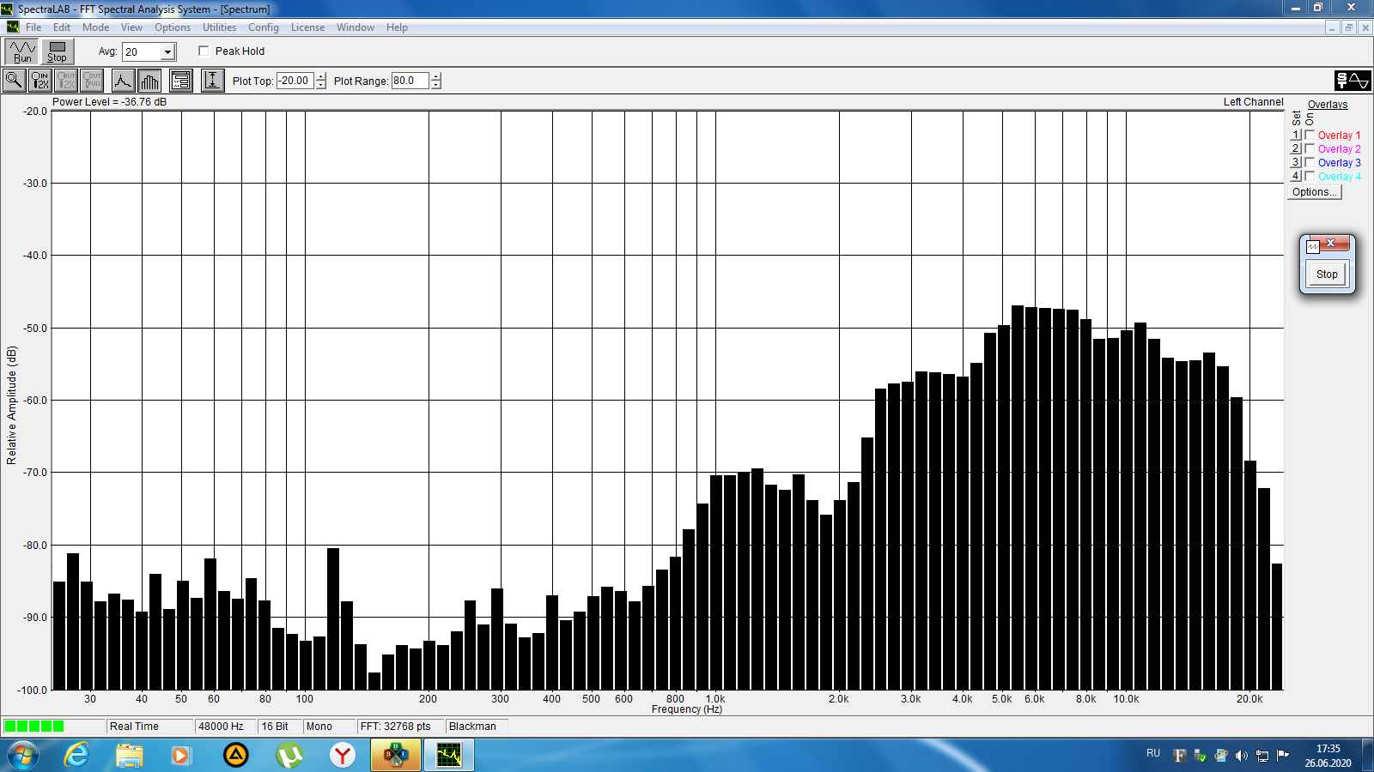Open the overlay Options... button
Viewport: 1374px width, 772px height.
(x=1315, y=192)
